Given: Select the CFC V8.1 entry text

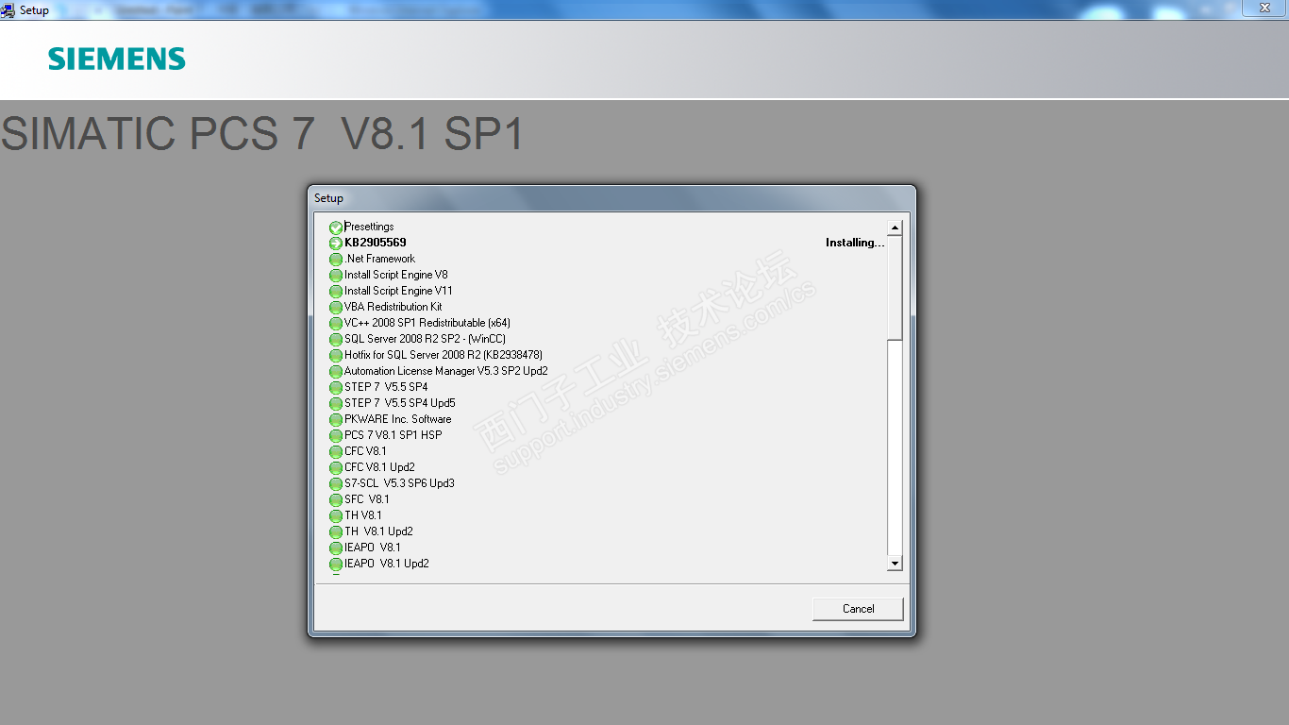Looking at the screenshot, I should click(x=365, y=451).
